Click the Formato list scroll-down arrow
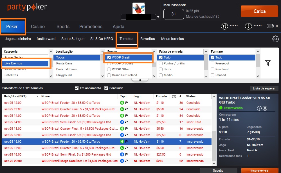Screen dimensions: 281x173 258,76
